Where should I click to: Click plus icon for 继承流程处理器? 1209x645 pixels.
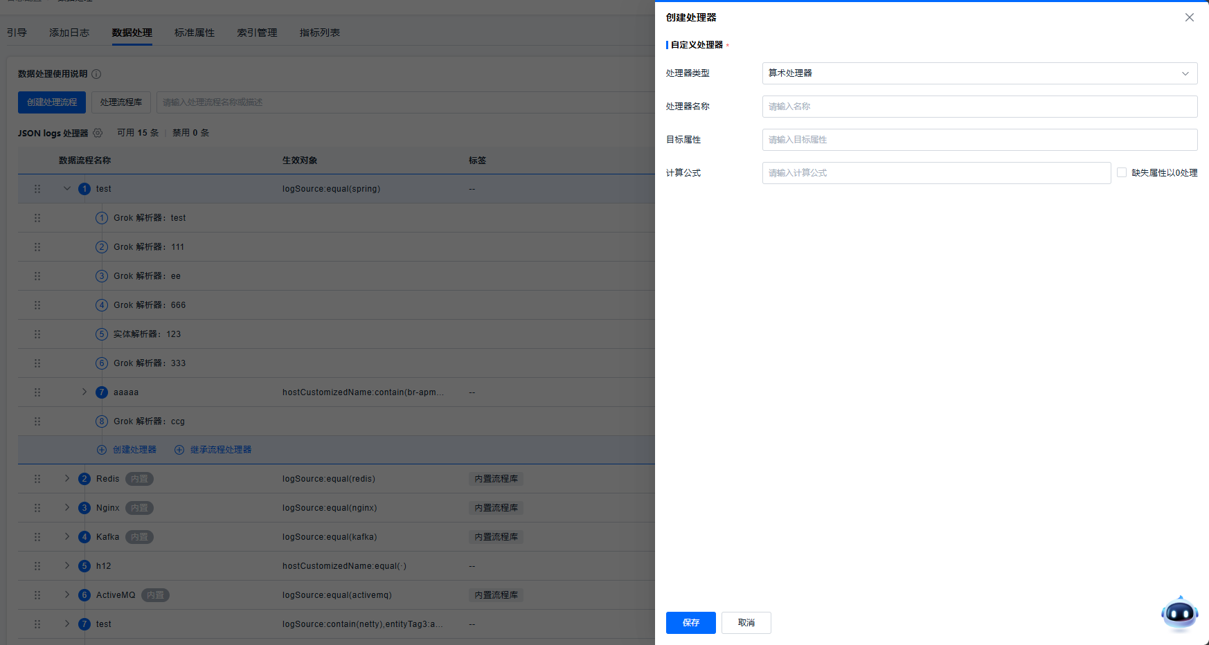(x=179, y=450)
